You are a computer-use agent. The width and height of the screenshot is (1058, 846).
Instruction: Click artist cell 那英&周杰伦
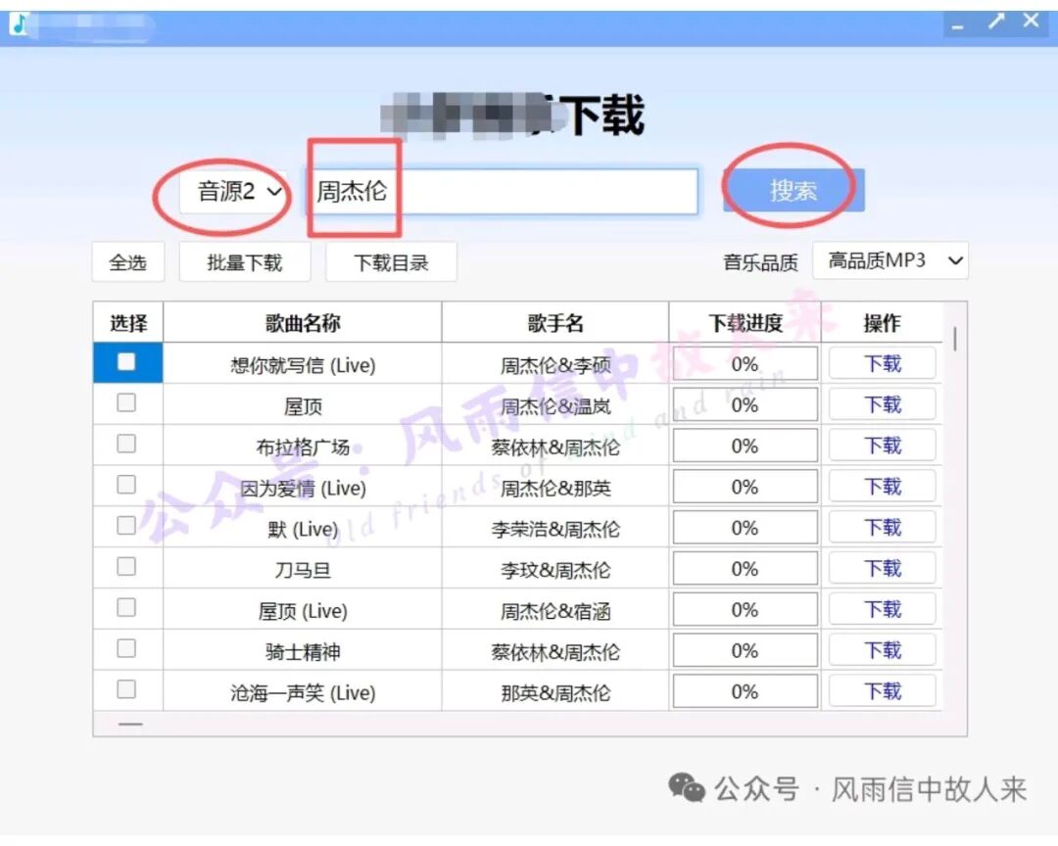tap(555, 693)
